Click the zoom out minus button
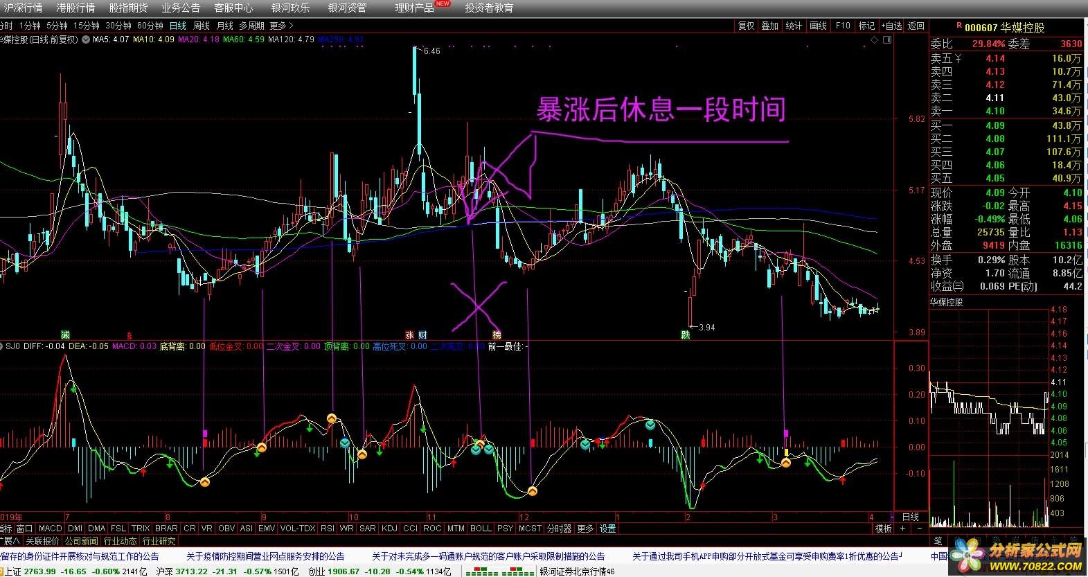Viewport: 1088px width, 577px height. point(920,529)
